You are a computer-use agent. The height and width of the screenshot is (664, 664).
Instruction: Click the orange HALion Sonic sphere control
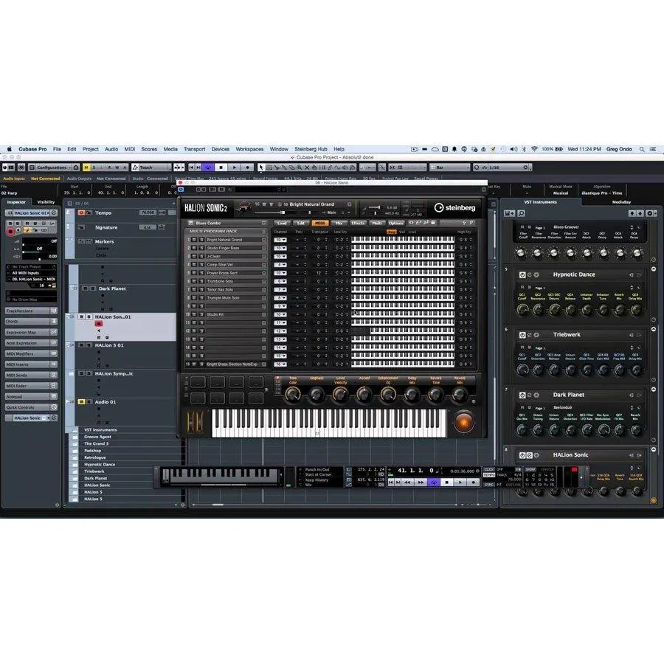click(x=464, y=422)
